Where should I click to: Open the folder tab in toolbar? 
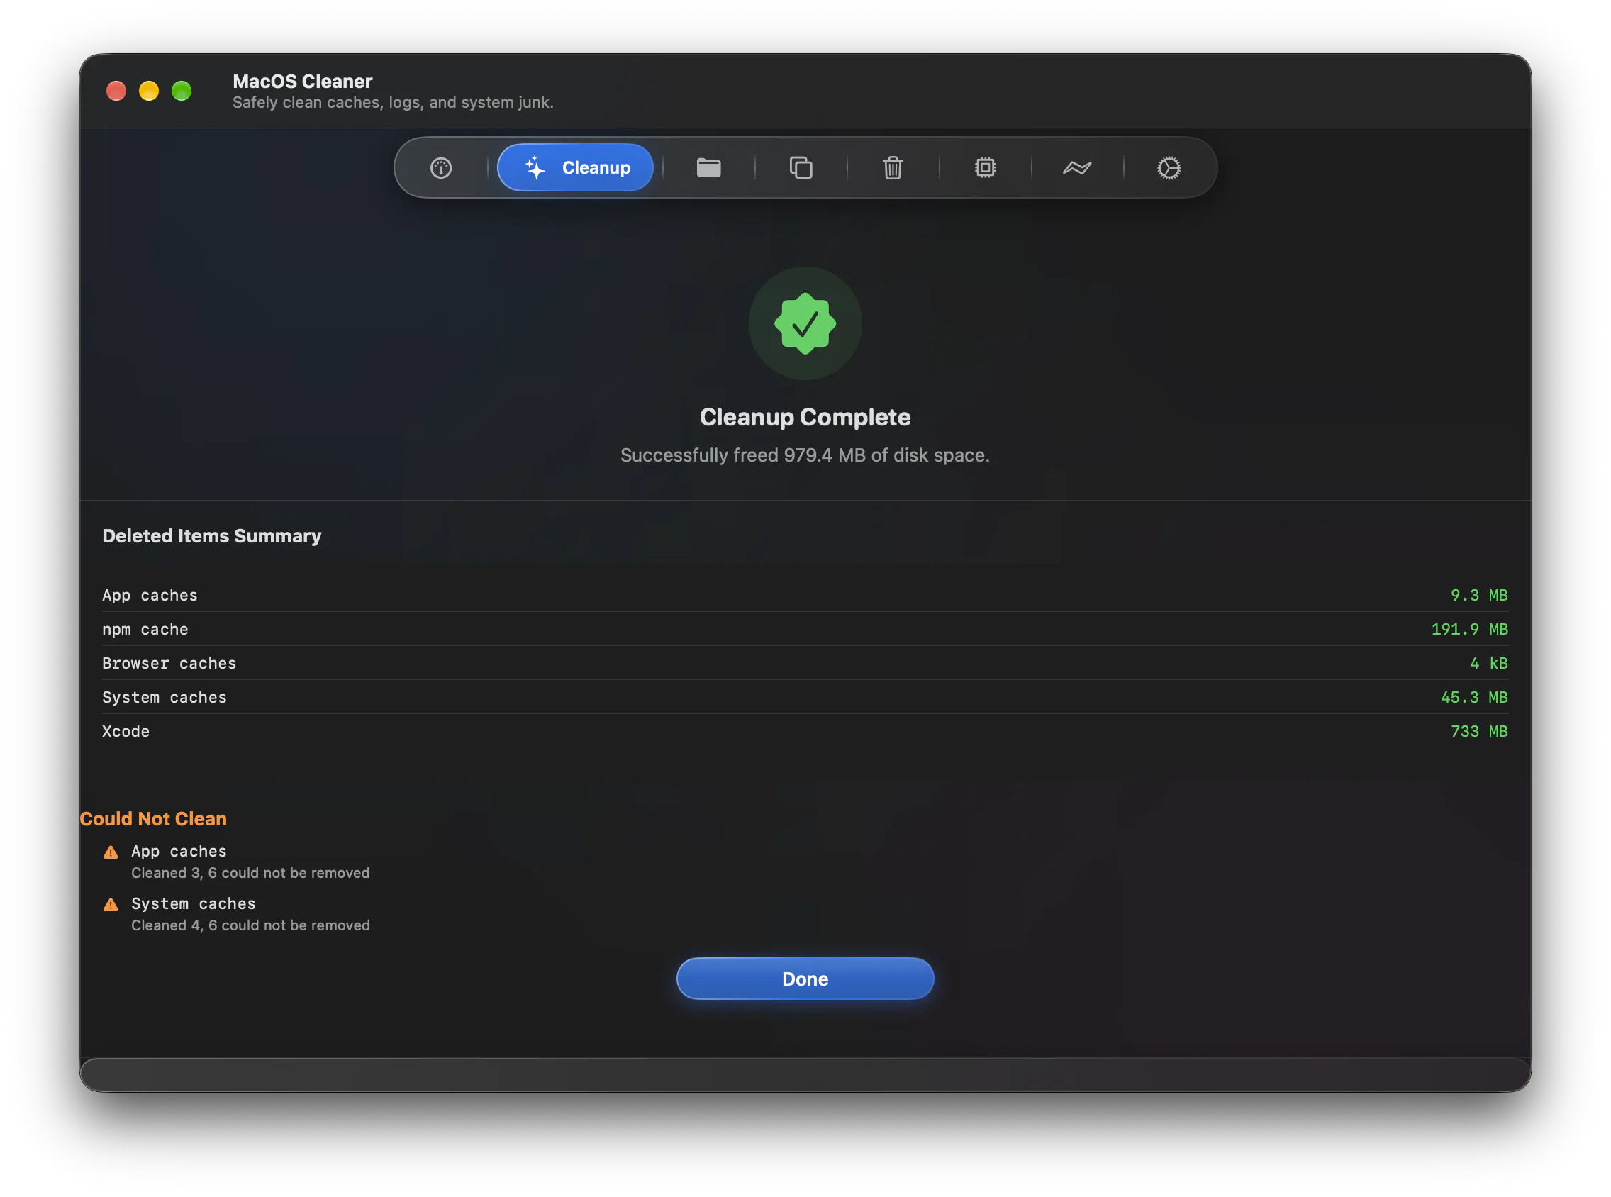click(708, 168)
